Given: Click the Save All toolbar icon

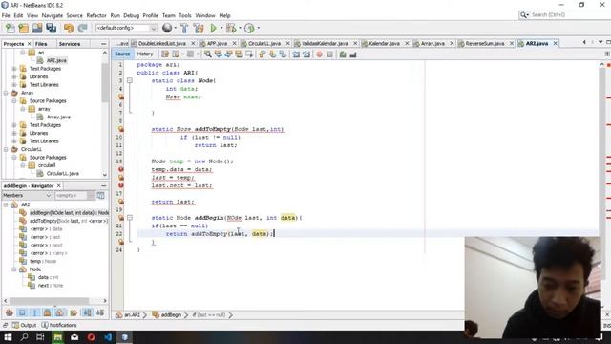Looking at the screenshot, I should 51,28.
